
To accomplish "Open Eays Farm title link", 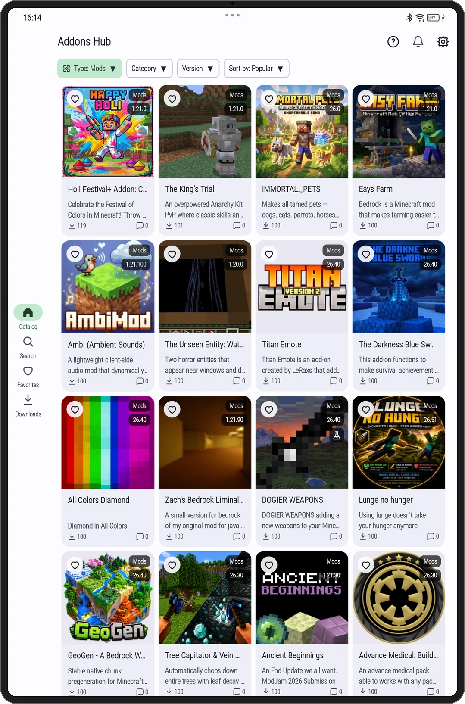I will click(376, 189).
